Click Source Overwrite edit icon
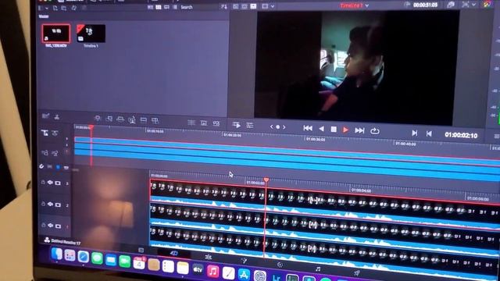 point(155,121)
